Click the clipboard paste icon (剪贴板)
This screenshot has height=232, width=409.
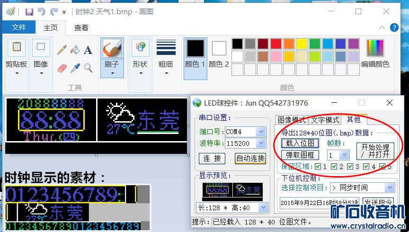point(17,47)
